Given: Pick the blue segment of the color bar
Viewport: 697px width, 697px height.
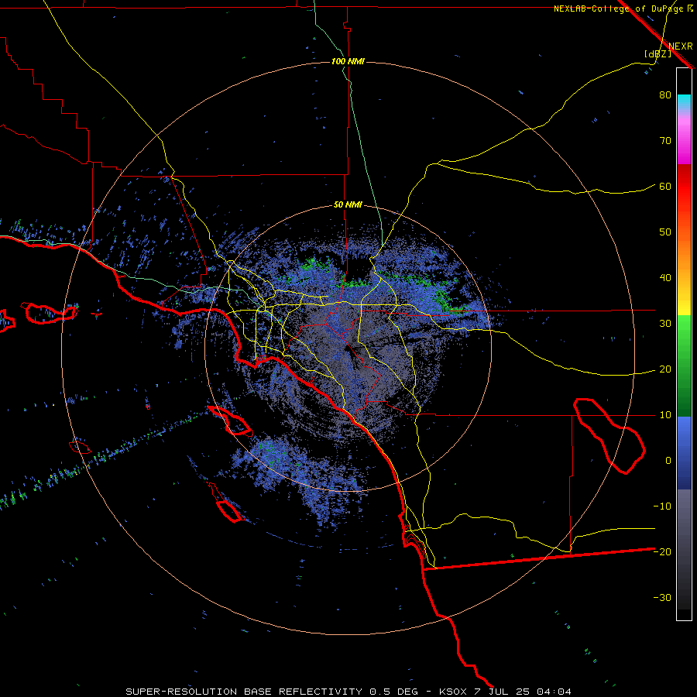Looking at the screenshot, I should click(684, 453).
